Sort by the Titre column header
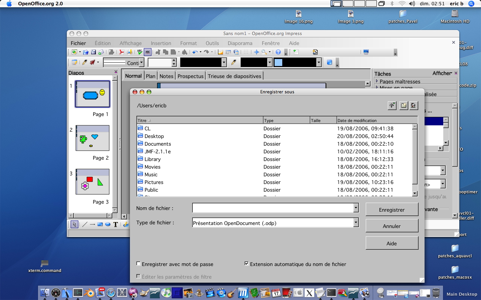This screenshot has width=481, height=300. 200,120
